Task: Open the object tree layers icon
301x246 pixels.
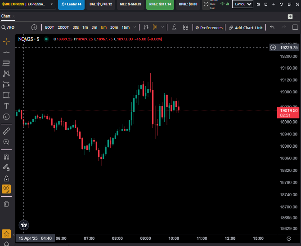Action: pyautogui.click(x=6, y=244)
